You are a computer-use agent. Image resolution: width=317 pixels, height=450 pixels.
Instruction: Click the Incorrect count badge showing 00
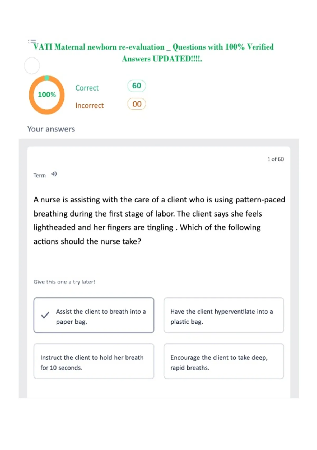137,104
